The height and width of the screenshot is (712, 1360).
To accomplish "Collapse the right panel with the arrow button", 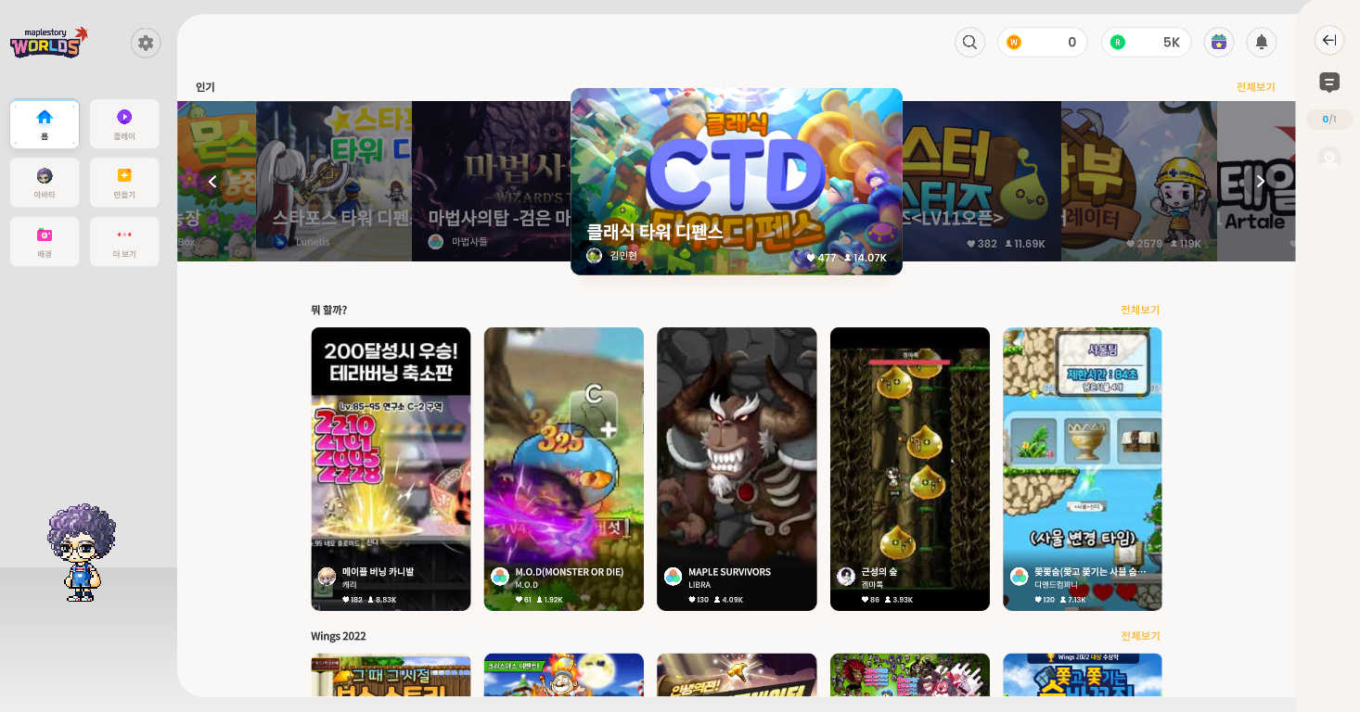I will 1328,40.
